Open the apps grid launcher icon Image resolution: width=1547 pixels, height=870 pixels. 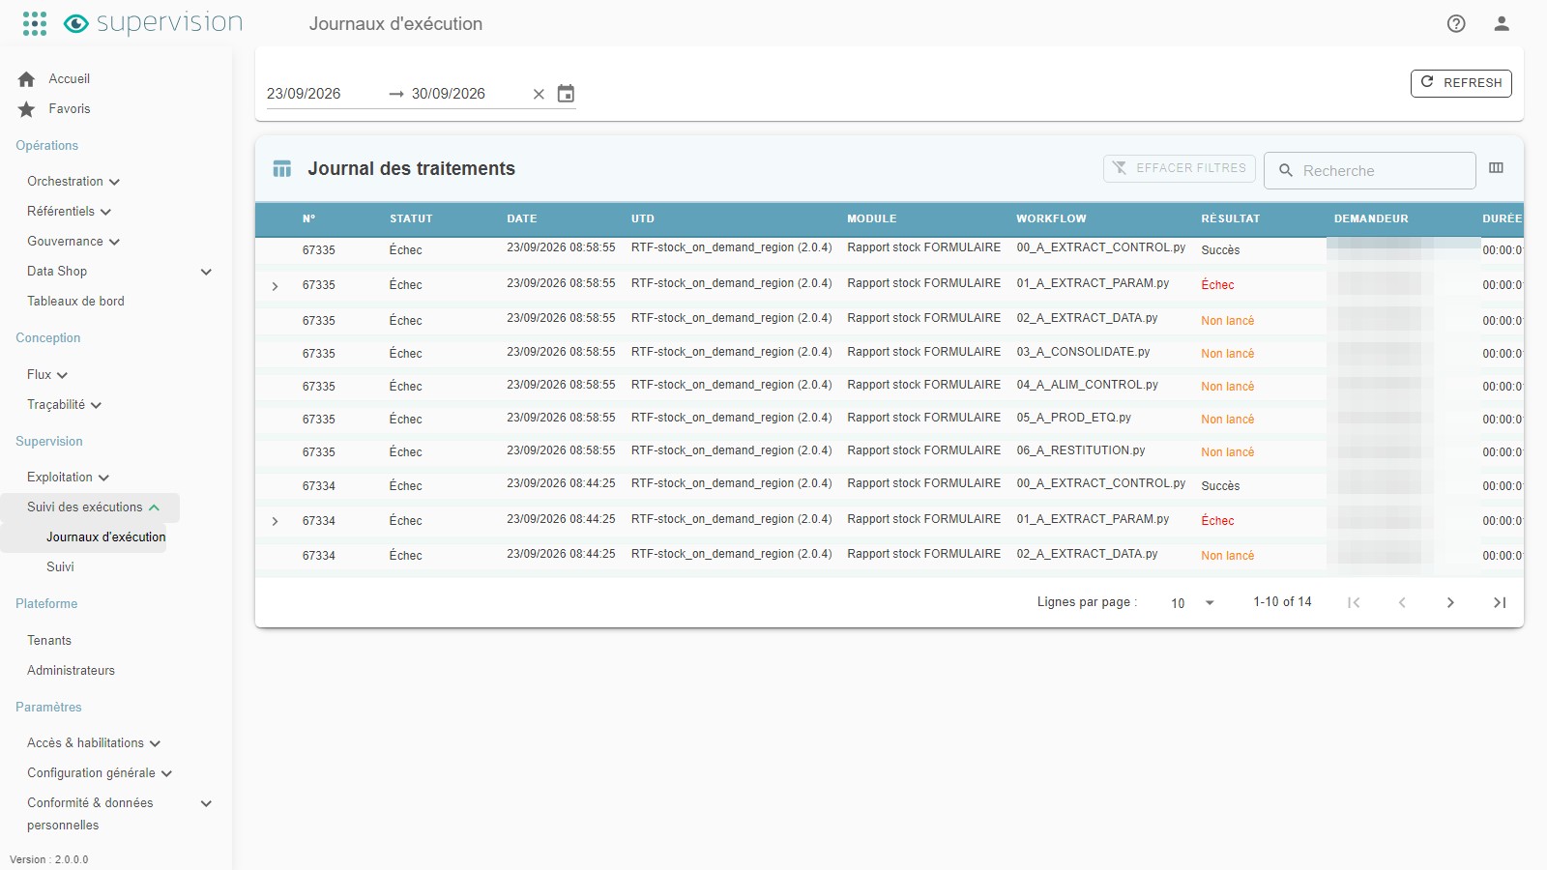[x=35, y=23]
